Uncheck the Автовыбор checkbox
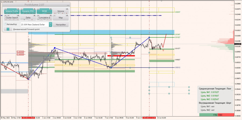This screenshot has width=242, height=120. (5, 24)
